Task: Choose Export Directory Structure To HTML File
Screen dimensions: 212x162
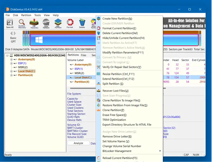Action: click(127, 125)
